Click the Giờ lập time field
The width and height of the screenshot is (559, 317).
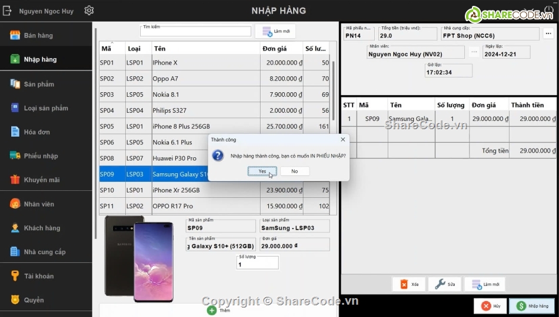(x=448, y=72)
